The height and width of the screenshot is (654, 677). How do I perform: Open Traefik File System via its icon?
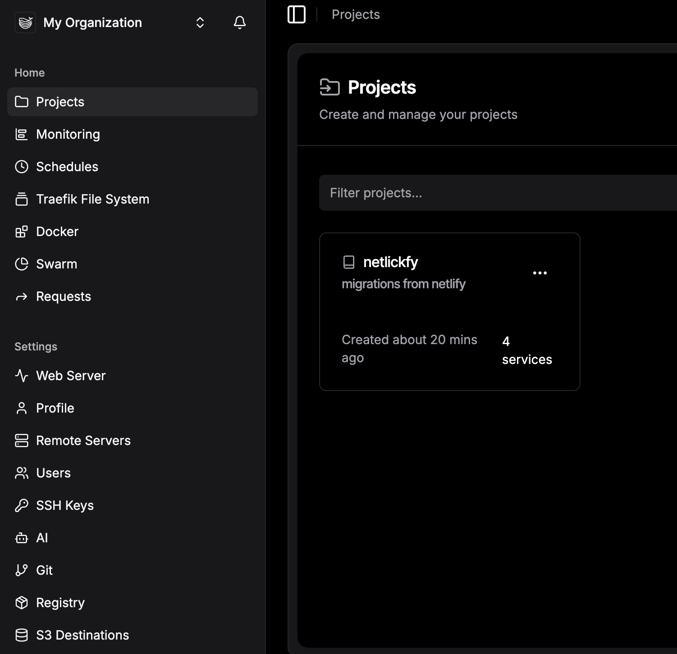tap(22, 199)
